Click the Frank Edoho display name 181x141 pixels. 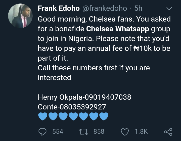[x=58, y=8]
